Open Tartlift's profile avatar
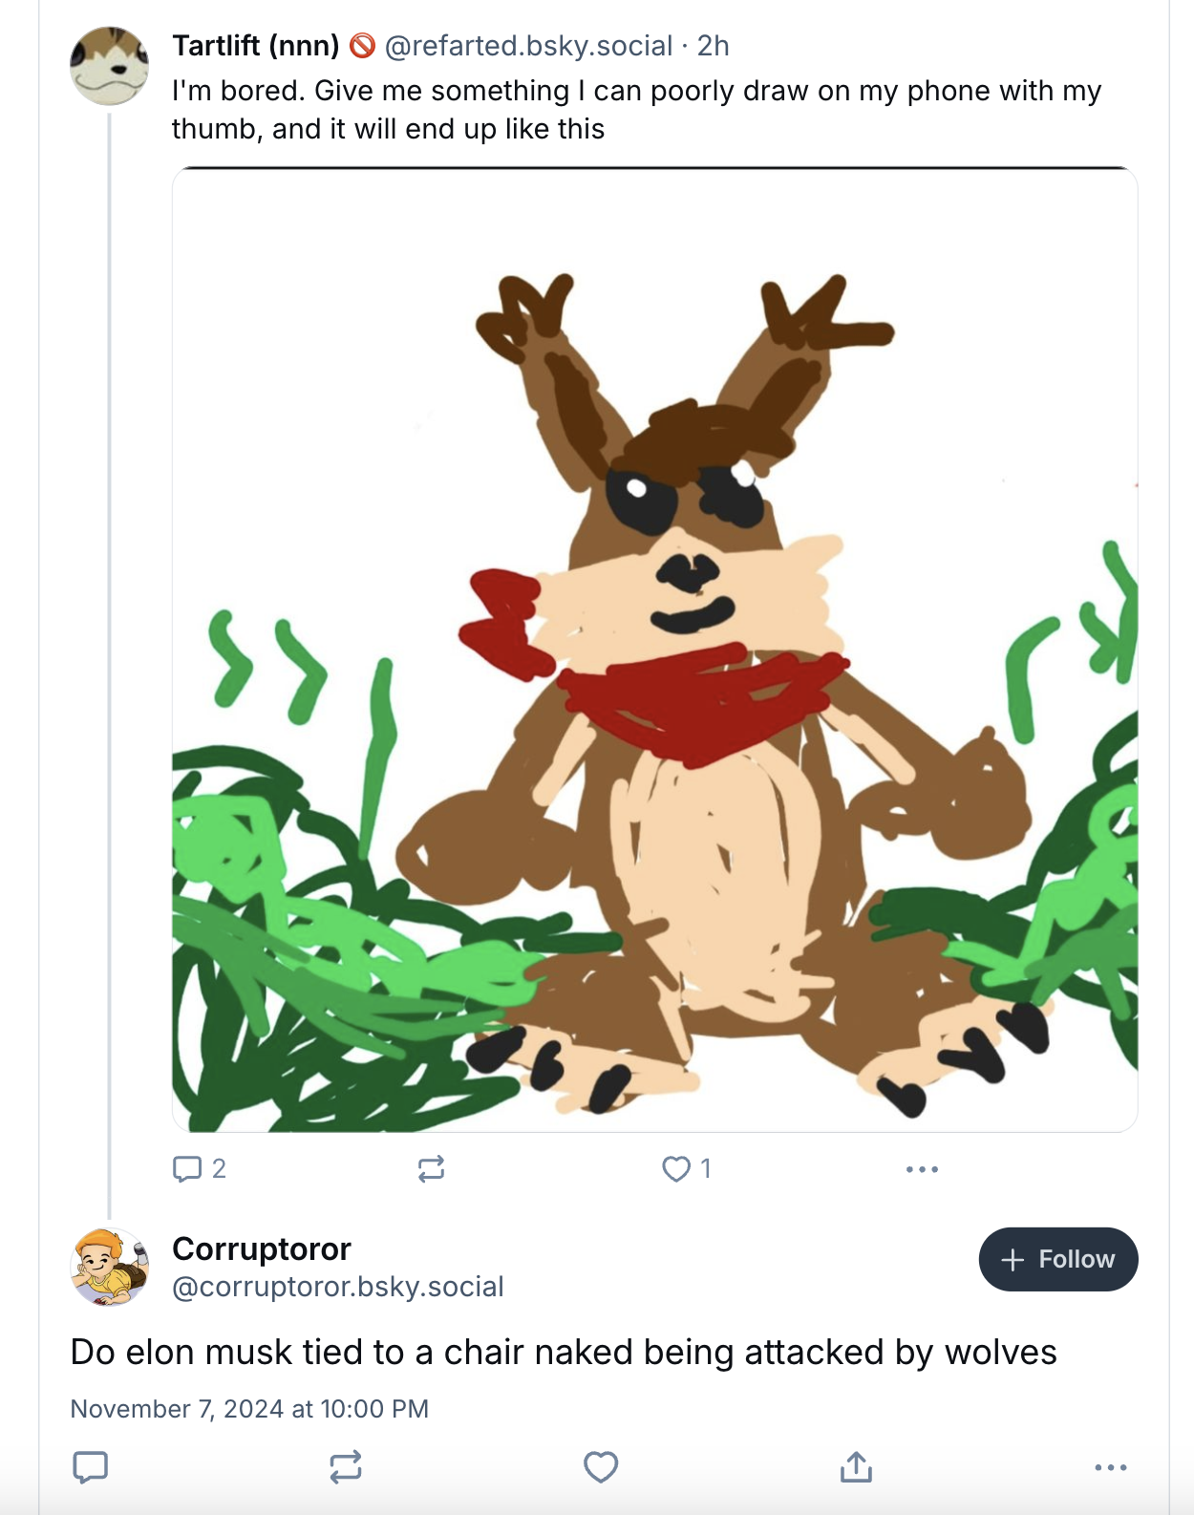The image size is (1194, 1515). (109, 66)
